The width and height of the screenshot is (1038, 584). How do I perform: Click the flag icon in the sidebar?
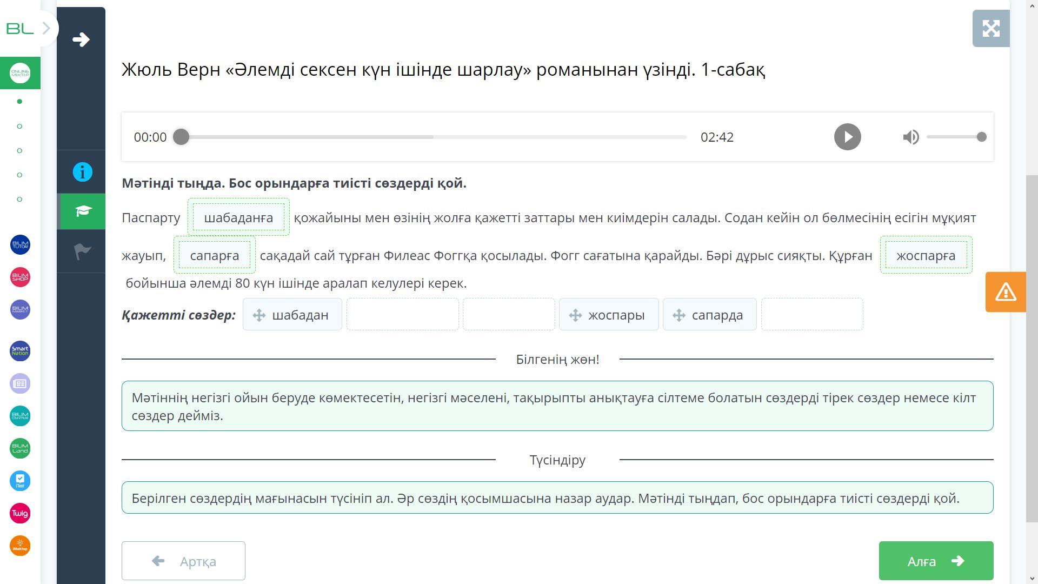point(82,251)
